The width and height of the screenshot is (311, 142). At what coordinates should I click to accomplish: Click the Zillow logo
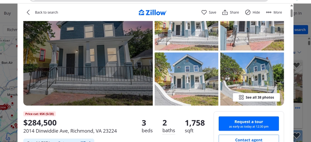153,13
